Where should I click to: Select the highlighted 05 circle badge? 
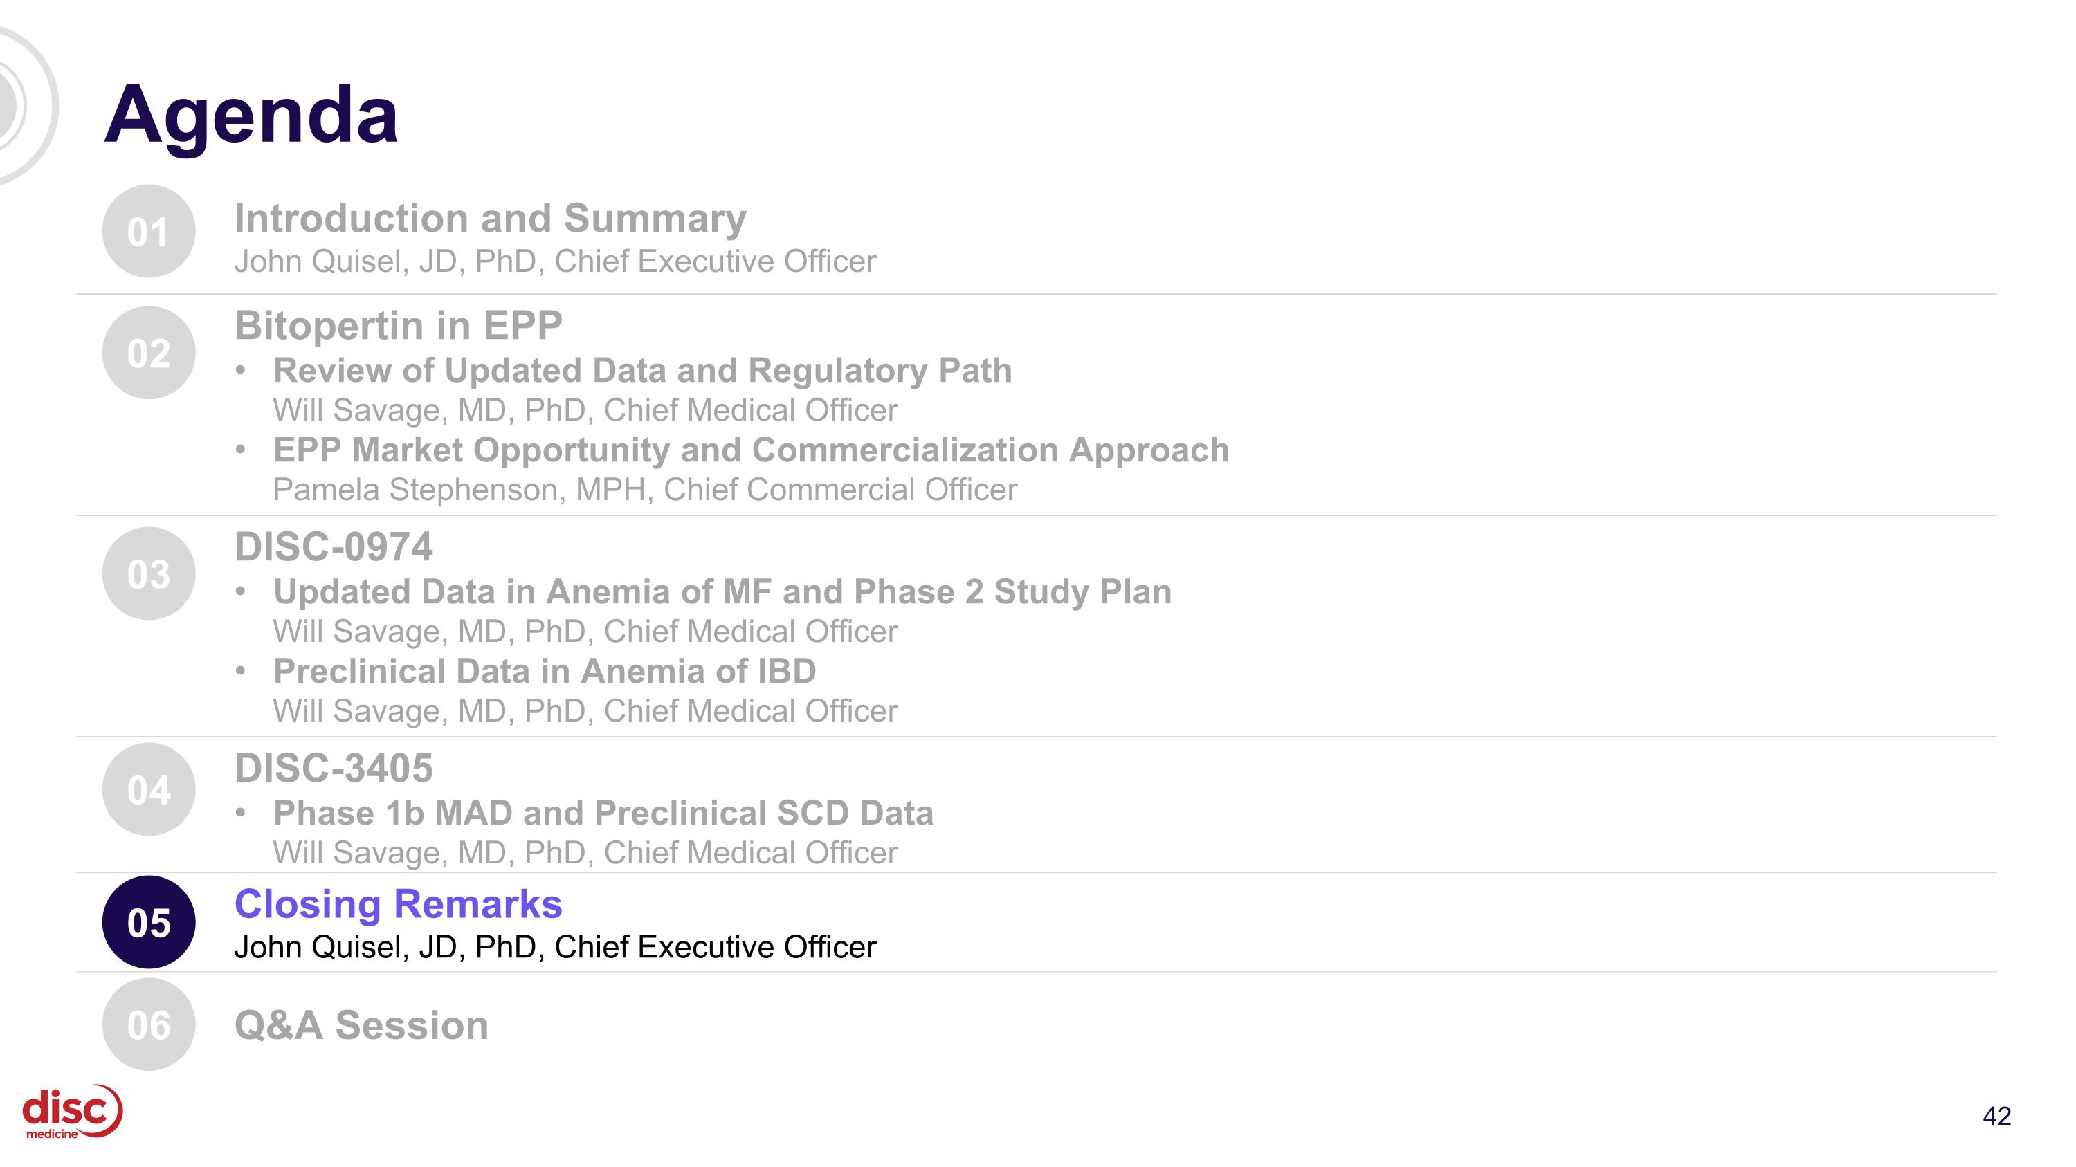pos(149,922)
